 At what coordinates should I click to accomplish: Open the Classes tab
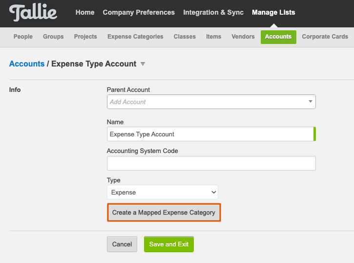coord(185,37)
